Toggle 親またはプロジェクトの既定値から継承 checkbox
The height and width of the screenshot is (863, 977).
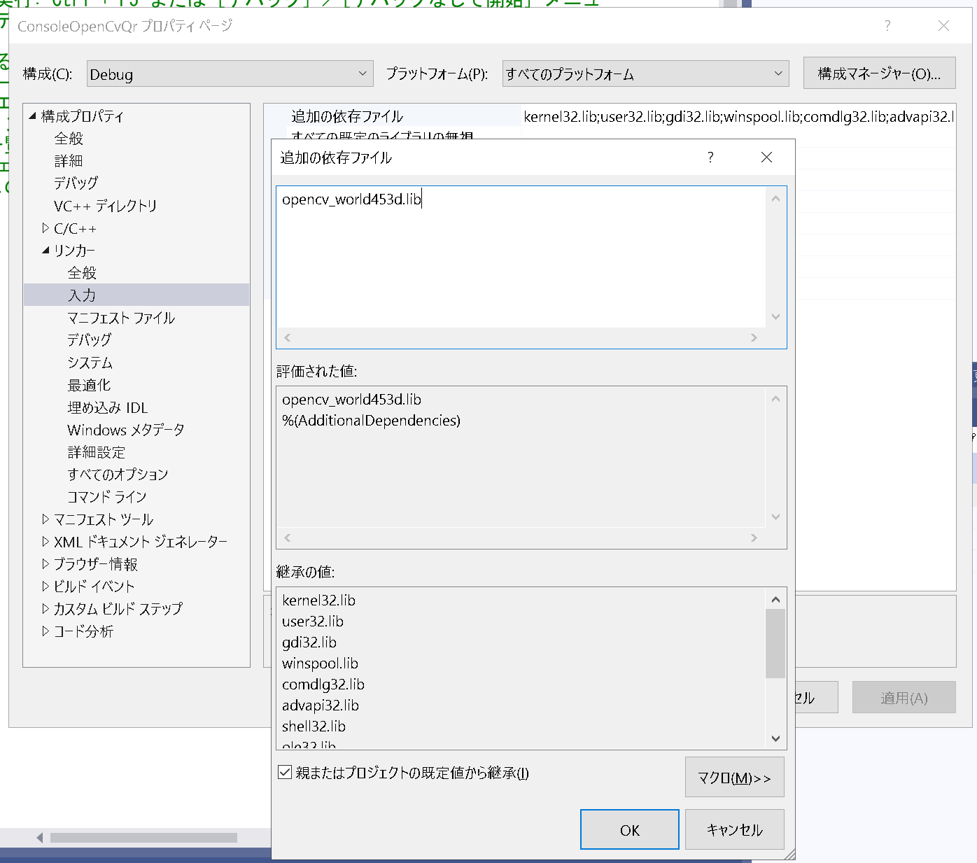pyautogui.click(x=285, y=772)
